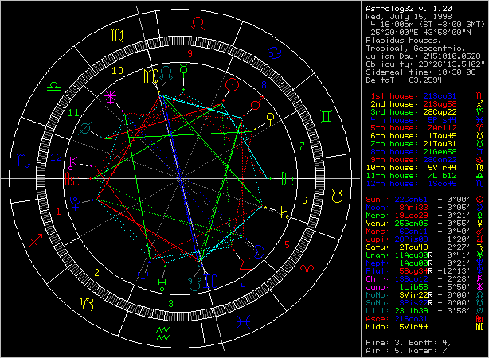Click the '10th house: 5Vir44' row

[x=411, y=168]
